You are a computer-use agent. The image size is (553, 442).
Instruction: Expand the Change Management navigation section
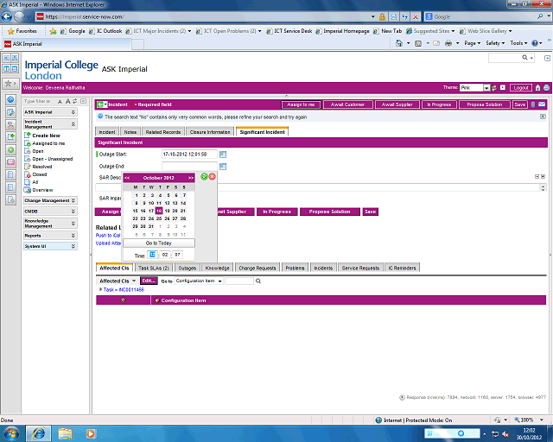click(x=73, y=200)
